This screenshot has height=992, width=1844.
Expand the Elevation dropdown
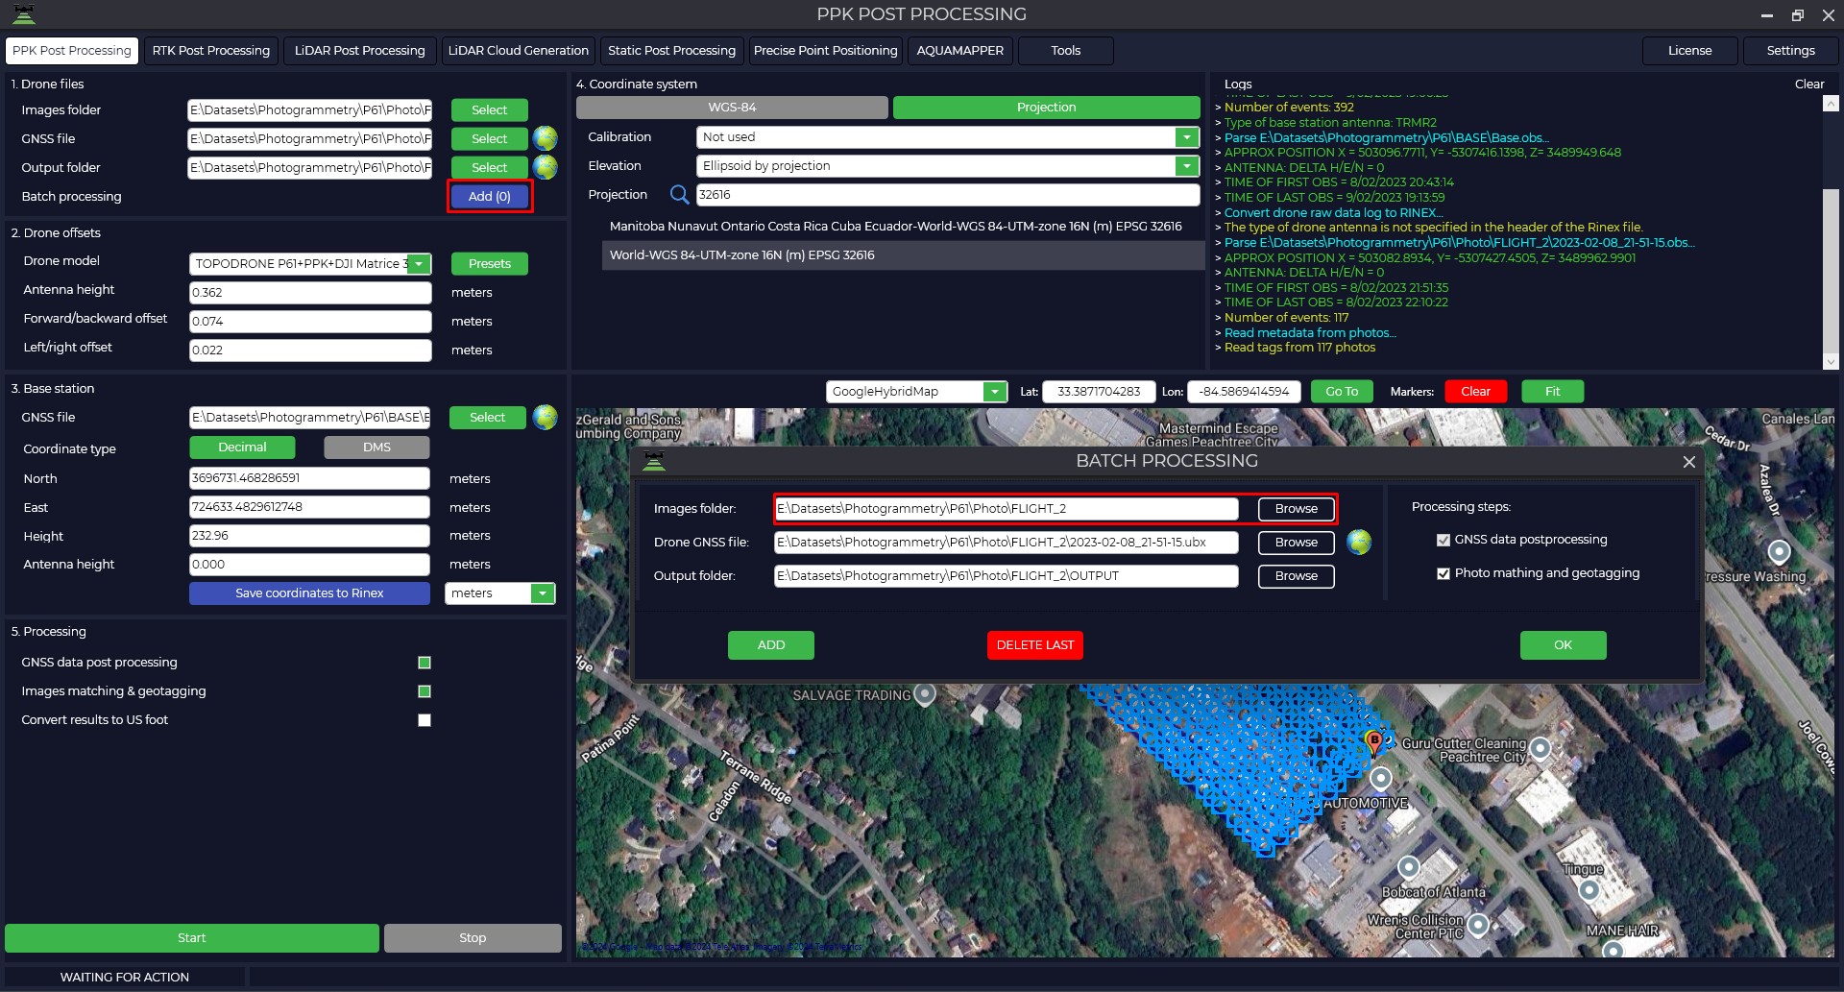click(1187, 166)
